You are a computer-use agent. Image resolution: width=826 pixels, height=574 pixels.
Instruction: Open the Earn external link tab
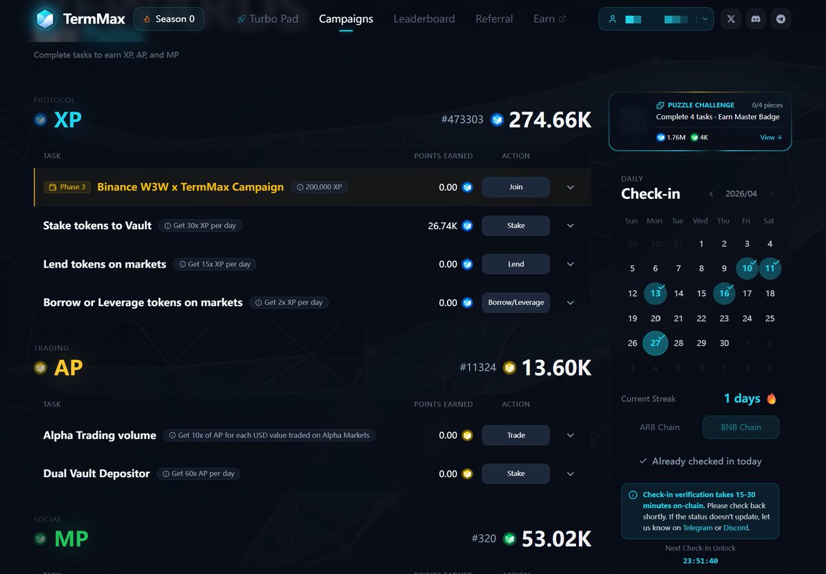550,19
